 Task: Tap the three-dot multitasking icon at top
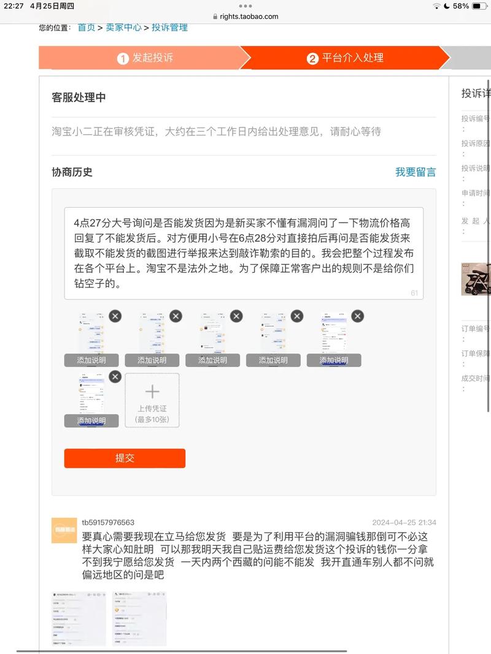245,6
